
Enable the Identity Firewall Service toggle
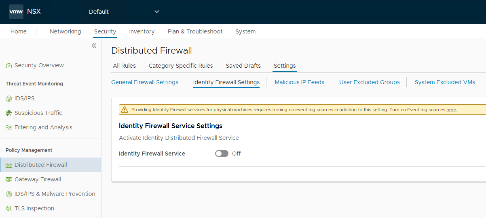[x=222, y=154]
